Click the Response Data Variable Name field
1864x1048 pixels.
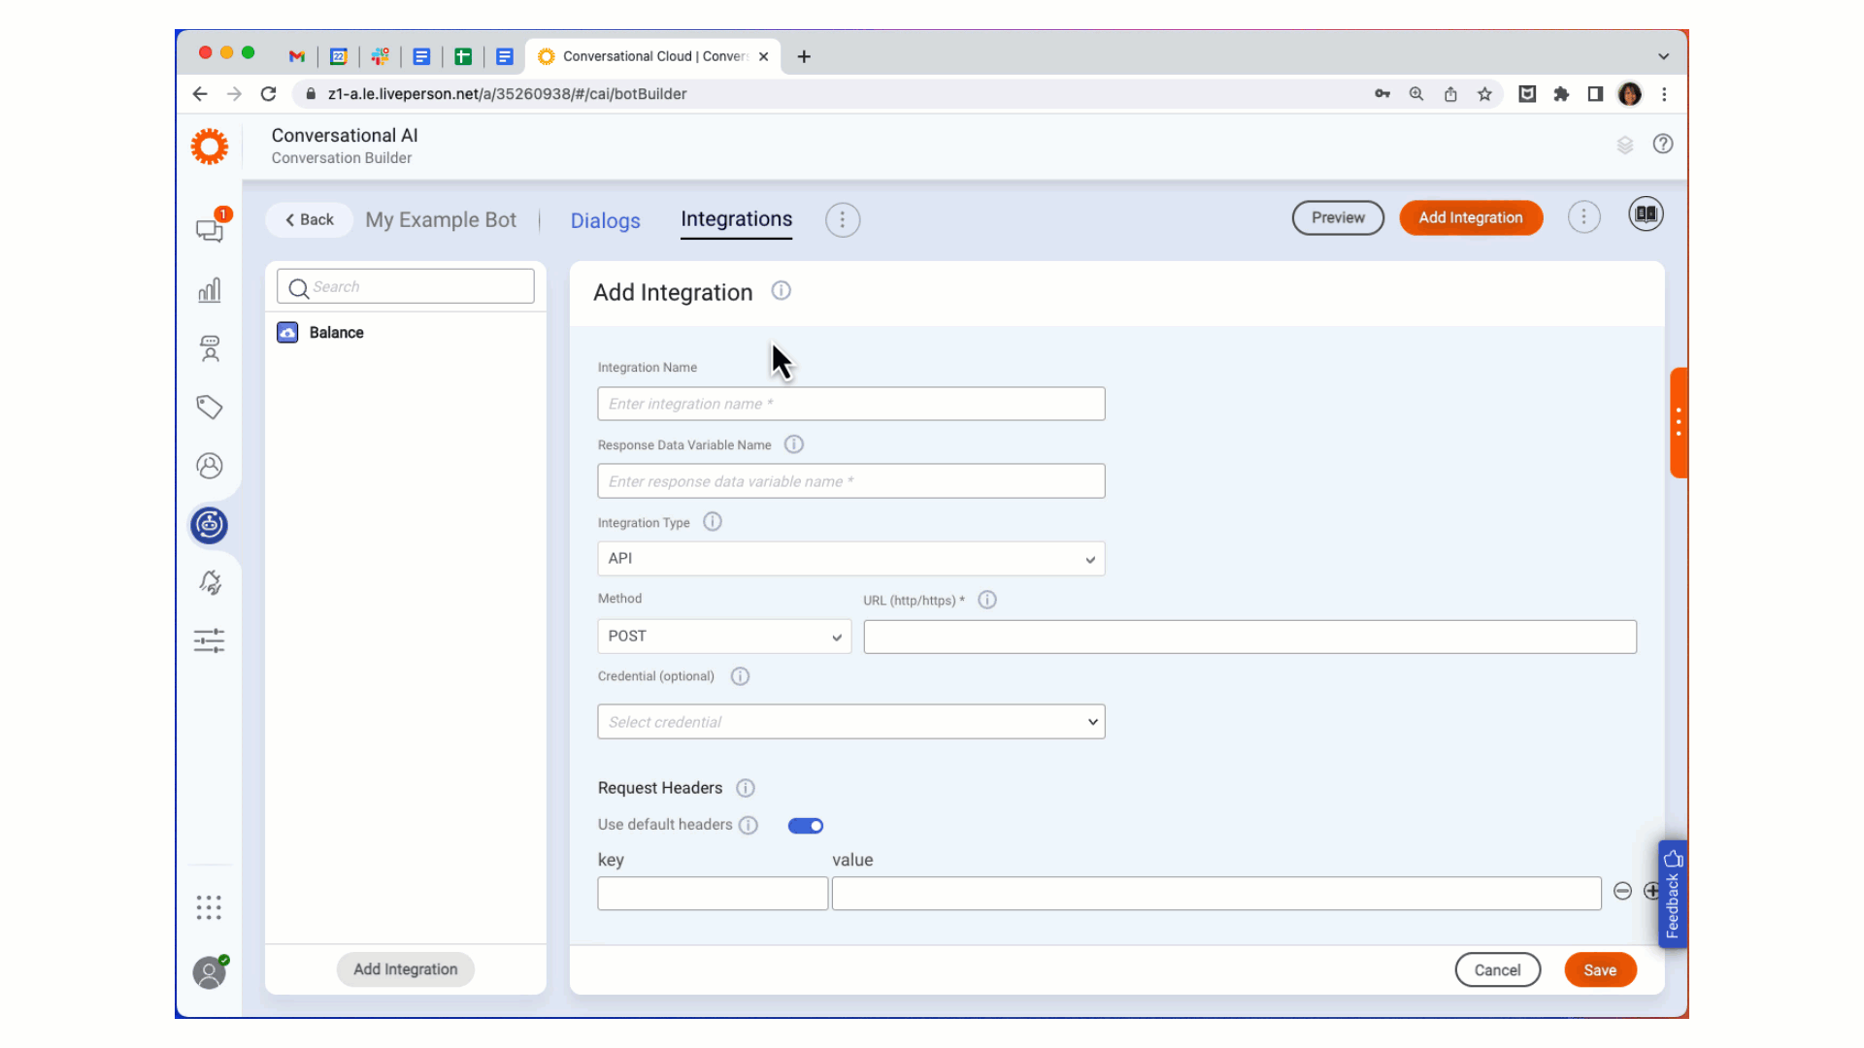pos(851,481)
